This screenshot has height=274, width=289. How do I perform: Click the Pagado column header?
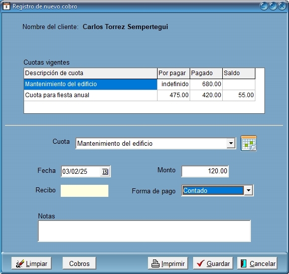[x=206, y=73]
